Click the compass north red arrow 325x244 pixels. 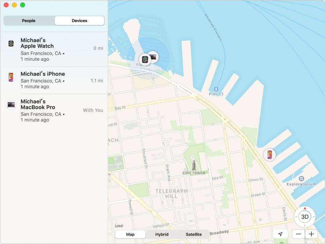(305, 208)
